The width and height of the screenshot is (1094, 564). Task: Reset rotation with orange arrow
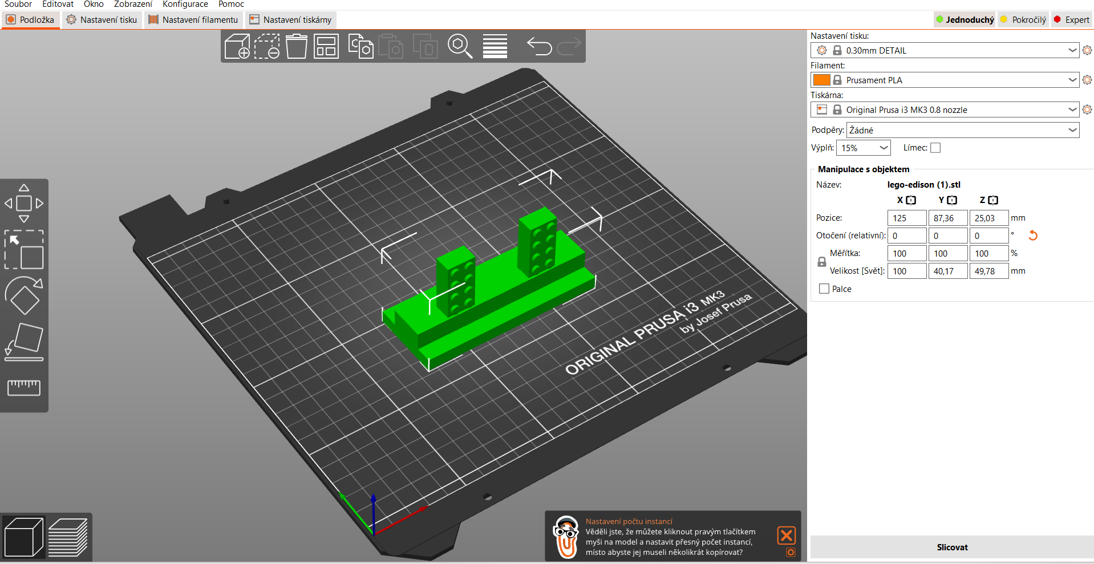click(x=1032, y=236)
